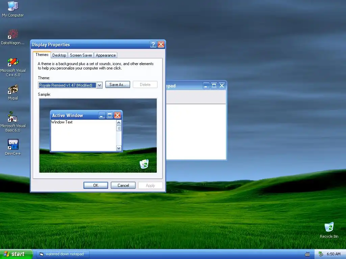Expand the Theme dropdown arrow
This screenshot has width=346, height=259.
click(100, 85)
